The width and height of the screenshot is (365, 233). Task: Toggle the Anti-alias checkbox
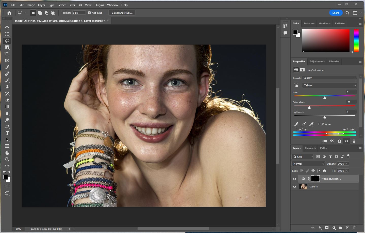point(89,13)
